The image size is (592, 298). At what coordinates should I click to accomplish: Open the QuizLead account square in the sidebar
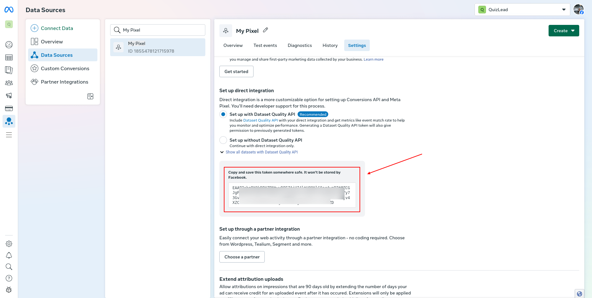[9, 24]
